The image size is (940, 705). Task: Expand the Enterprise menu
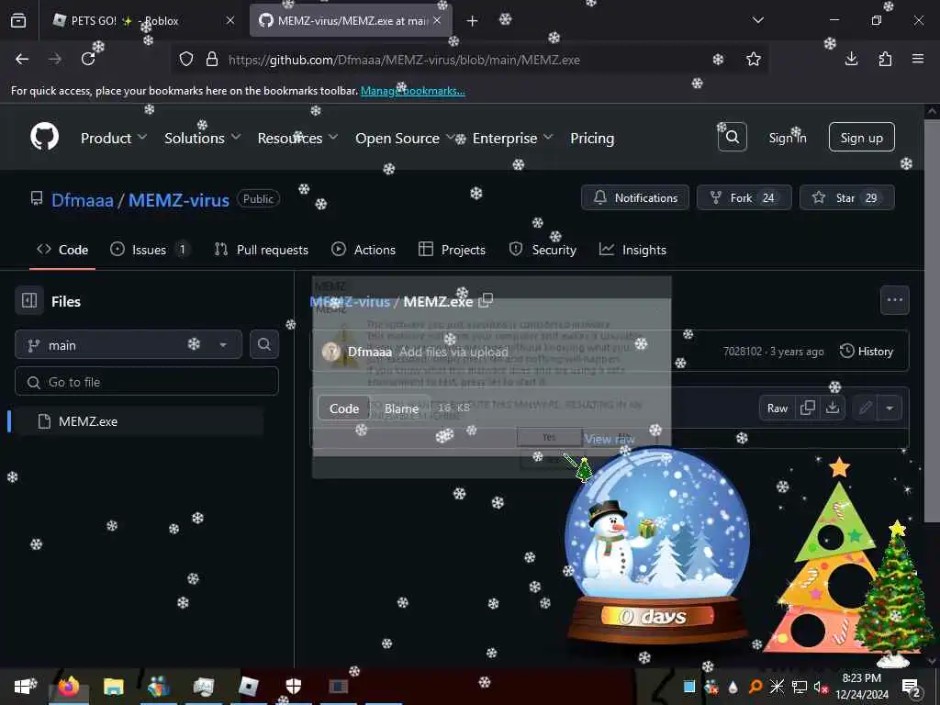[x=512, y=138]
